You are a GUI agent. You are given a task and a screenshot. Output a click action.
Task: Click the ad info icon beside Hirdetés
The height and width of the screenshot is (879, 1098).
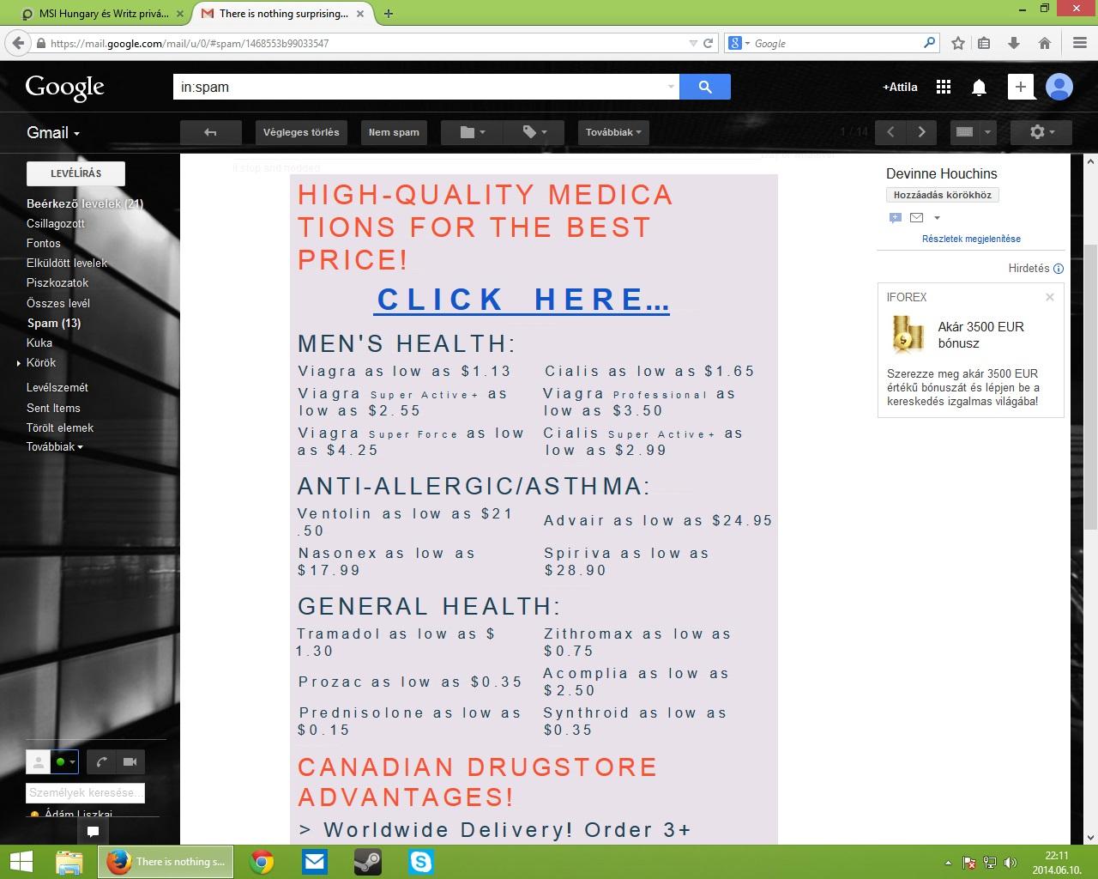[x=1059, y=269]
